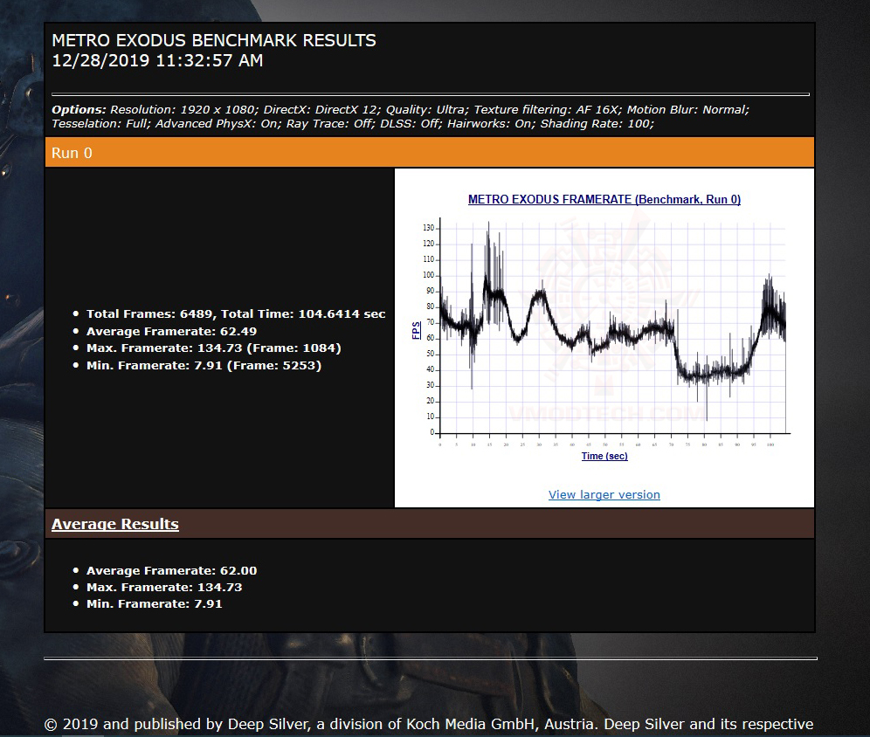Click the DLSS: Off option text
Viewport: 870px width, 737px height.
click(x=411, y=124)
